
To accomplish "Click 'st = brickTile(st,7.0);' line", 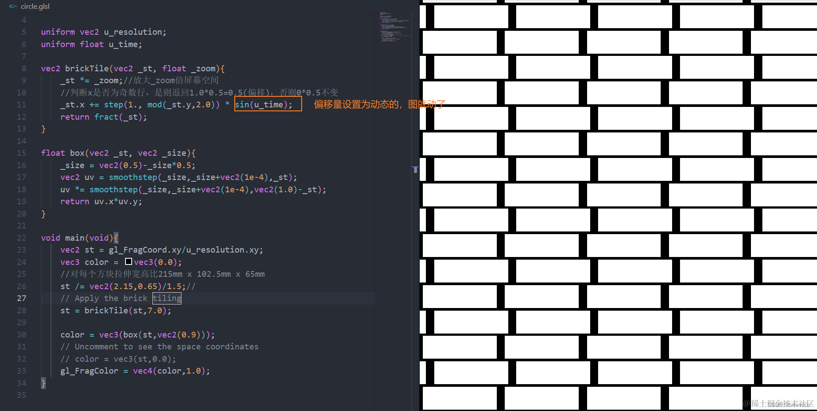I will click(116, 311).
